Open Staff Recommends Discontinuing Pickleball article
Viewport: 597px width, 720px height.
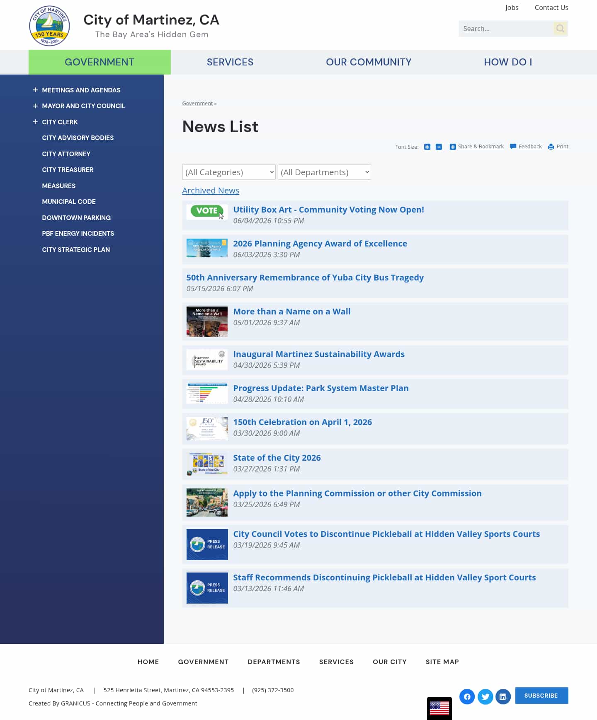click(384, 577)
